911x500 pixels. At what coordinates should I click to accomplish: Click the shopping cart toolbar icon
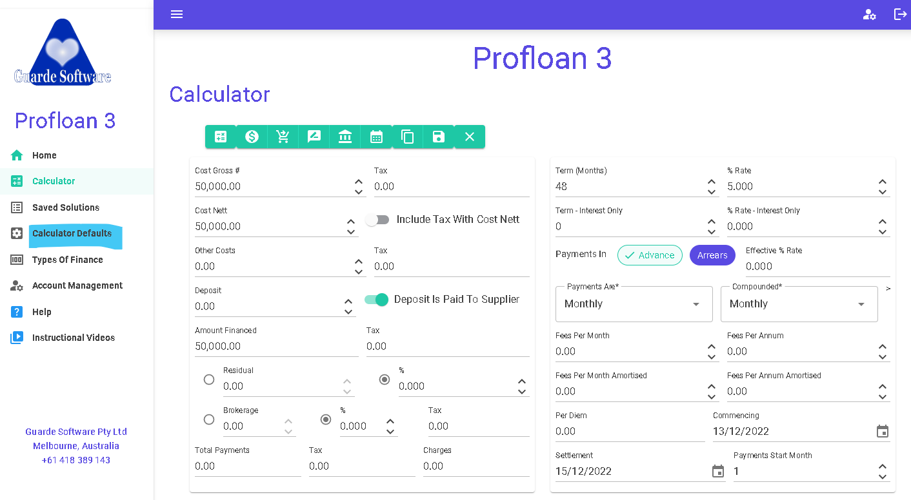click(283, 137)
